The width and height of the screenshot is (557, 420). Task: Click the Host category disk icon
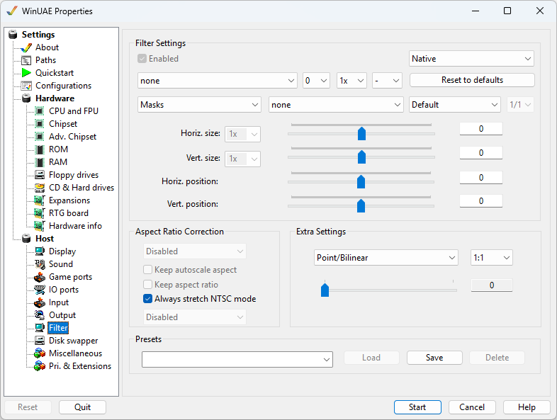(x=26, y=239)
